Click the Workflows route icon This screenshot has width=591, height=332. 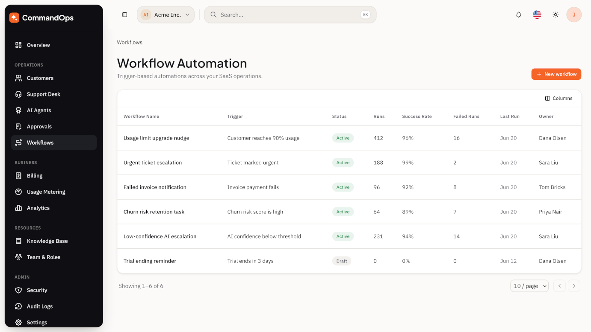18,143
